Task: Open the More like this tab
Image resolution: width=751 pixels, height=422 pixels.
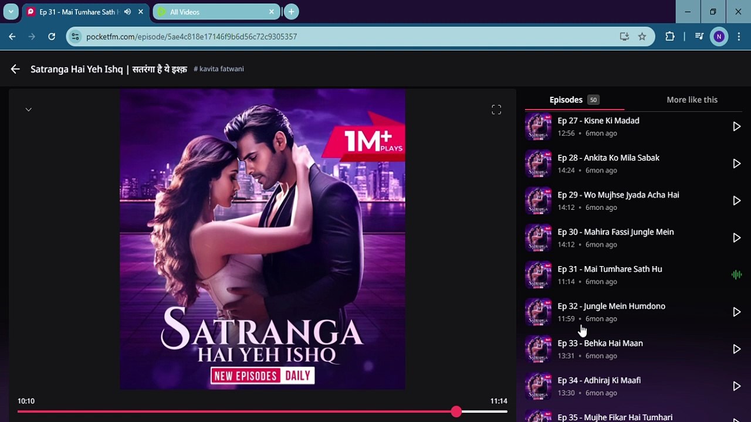Action: click(692, 100)
